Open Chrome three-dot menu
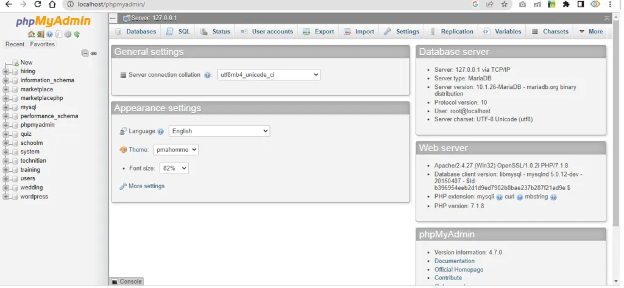The width and height of the screenshot is (624, 288). tap(610, 4)
